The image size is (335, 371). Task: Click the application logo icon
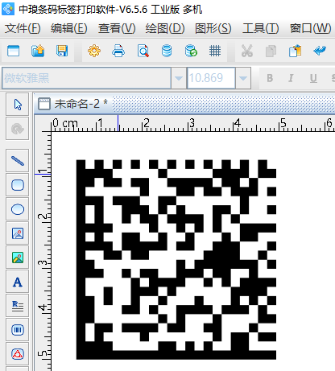8,9
